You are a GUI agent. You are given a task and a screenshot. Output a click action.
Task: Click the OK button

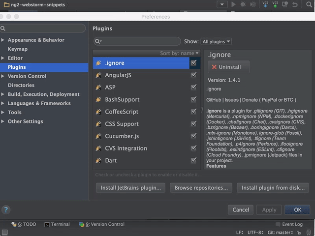point(297,210)
